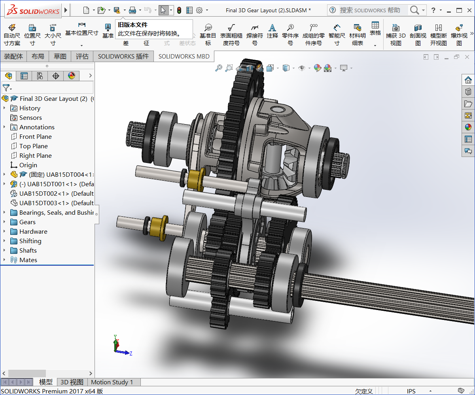Click the 捕获 3D 视图 capture tool
The width and height of the screenshot is (475, 395).
(396, 35)
